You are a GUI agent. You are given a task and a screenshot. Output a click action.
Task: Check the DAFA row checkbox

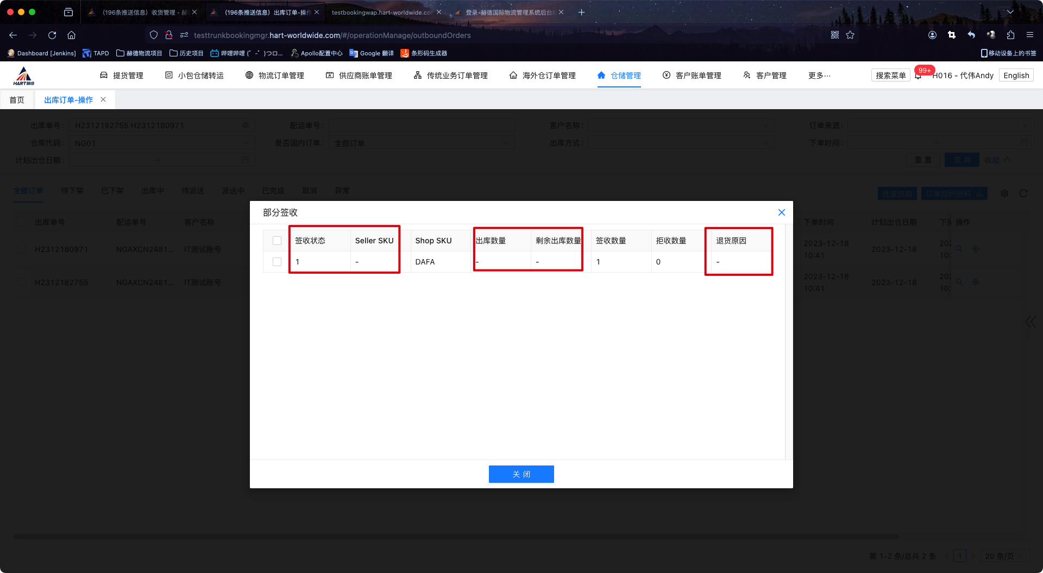(277, 262)
